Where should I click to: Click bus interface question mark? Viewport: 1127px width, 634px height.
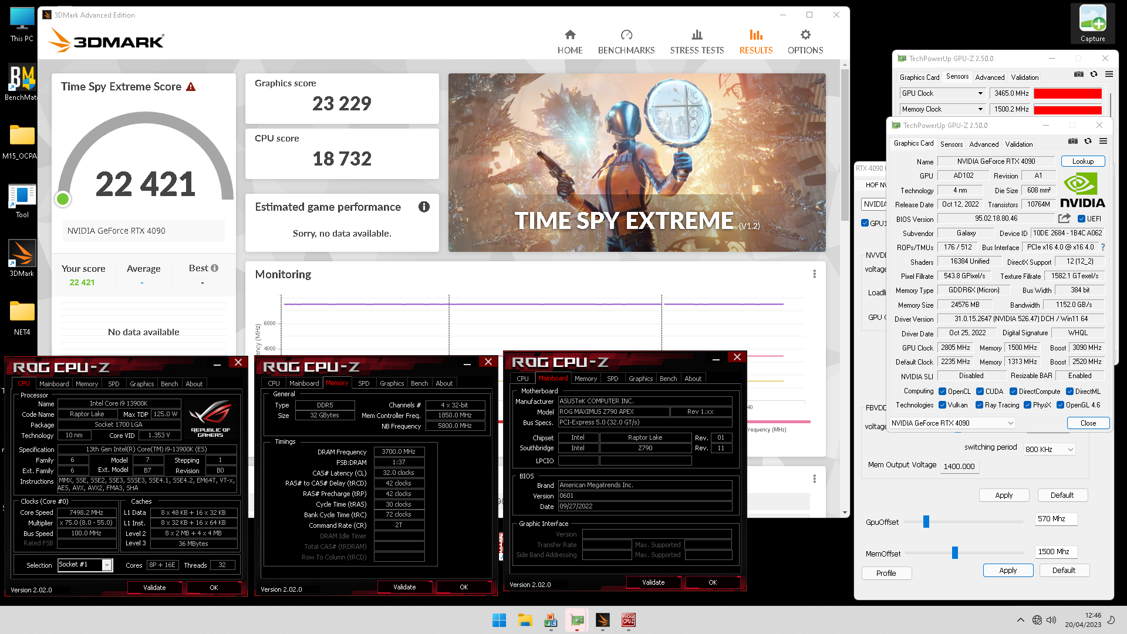point(1102,247)
